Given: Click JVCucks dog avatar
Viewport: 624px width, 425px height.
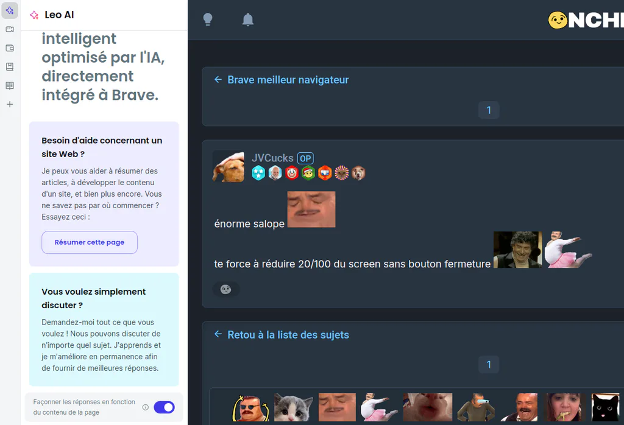Looking at the screenshot, I should (x=229, y=167).
